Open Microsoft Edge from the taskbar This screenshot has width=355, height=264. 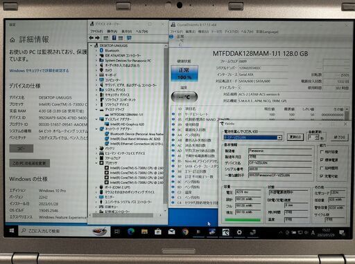[131, 232]
